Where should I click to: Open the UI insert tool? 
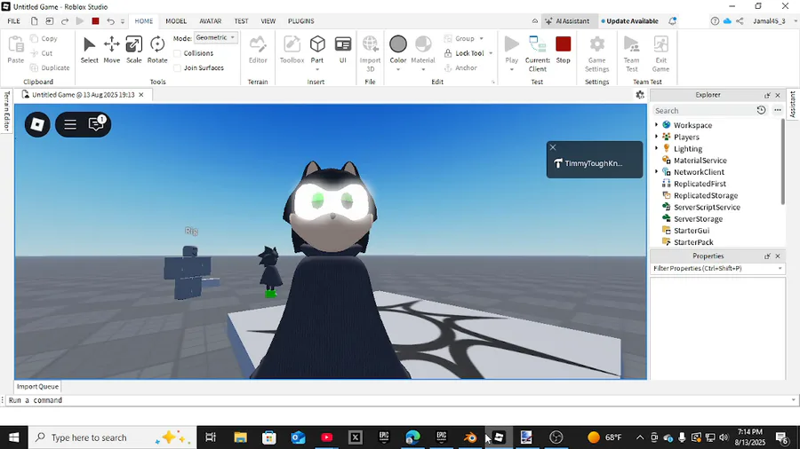point(343,50)
